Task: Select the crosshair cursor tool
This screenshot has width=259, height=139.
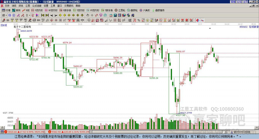Action: (x=92, y=15)
